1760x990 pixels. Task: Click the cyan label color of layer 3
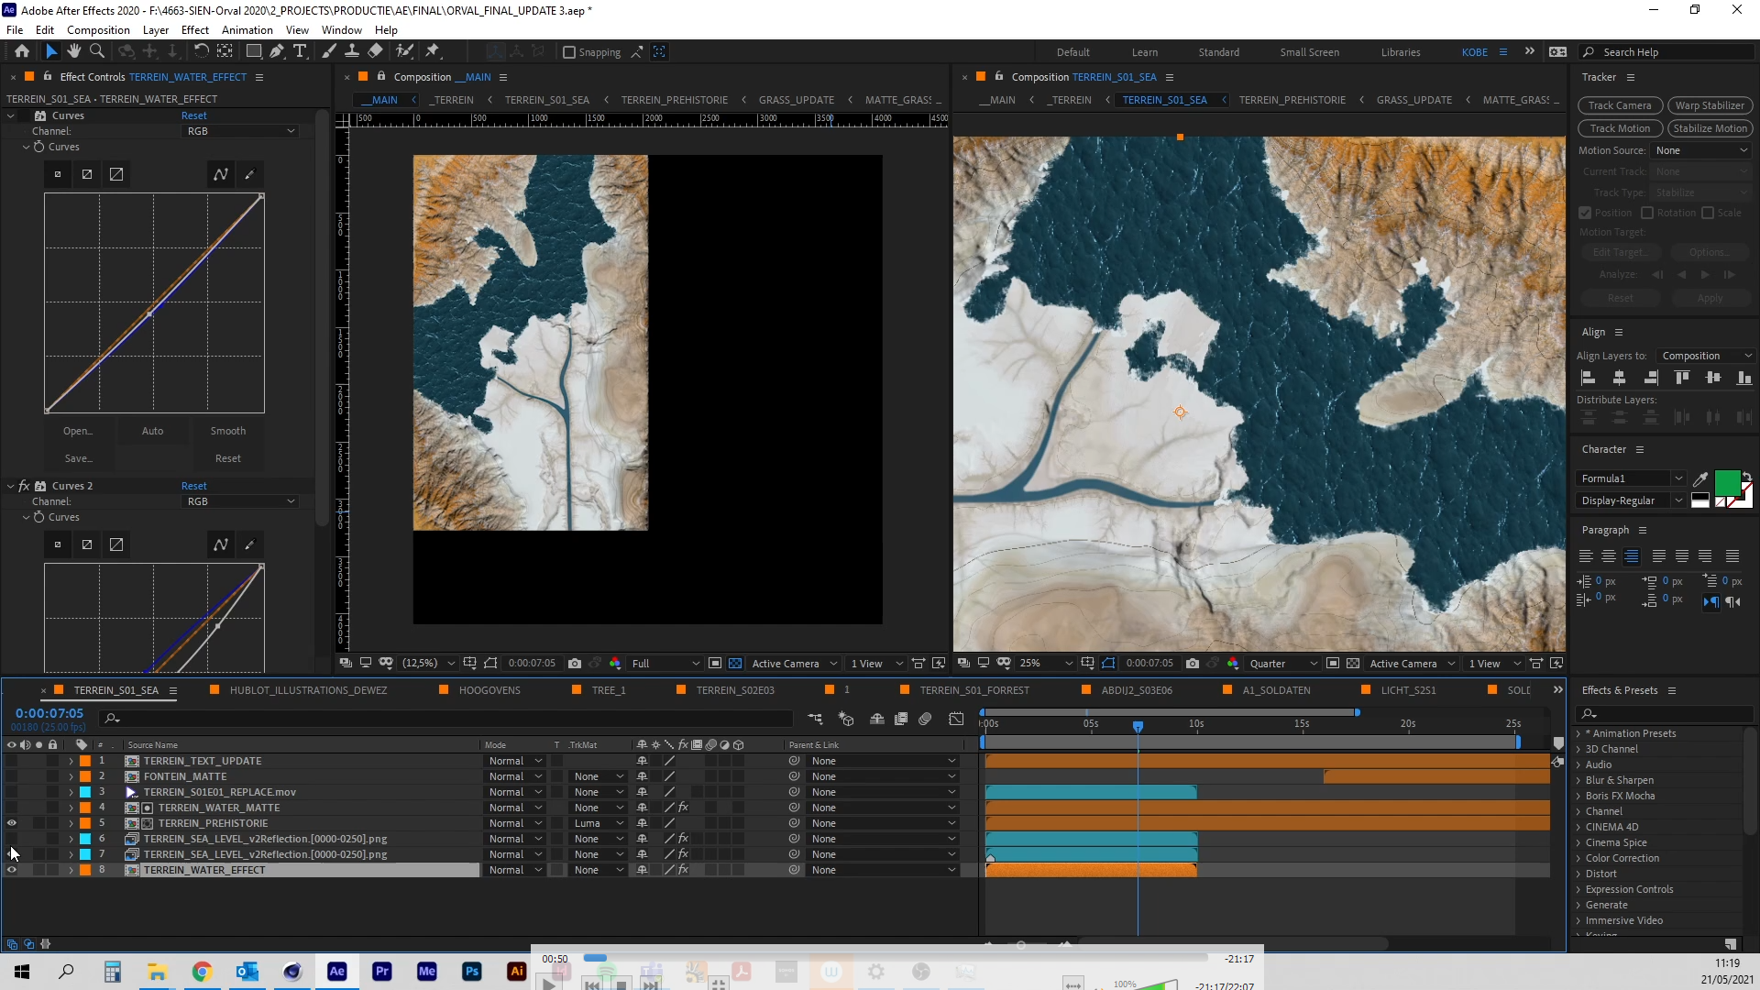pyautogui.click(x=85, y=792)
